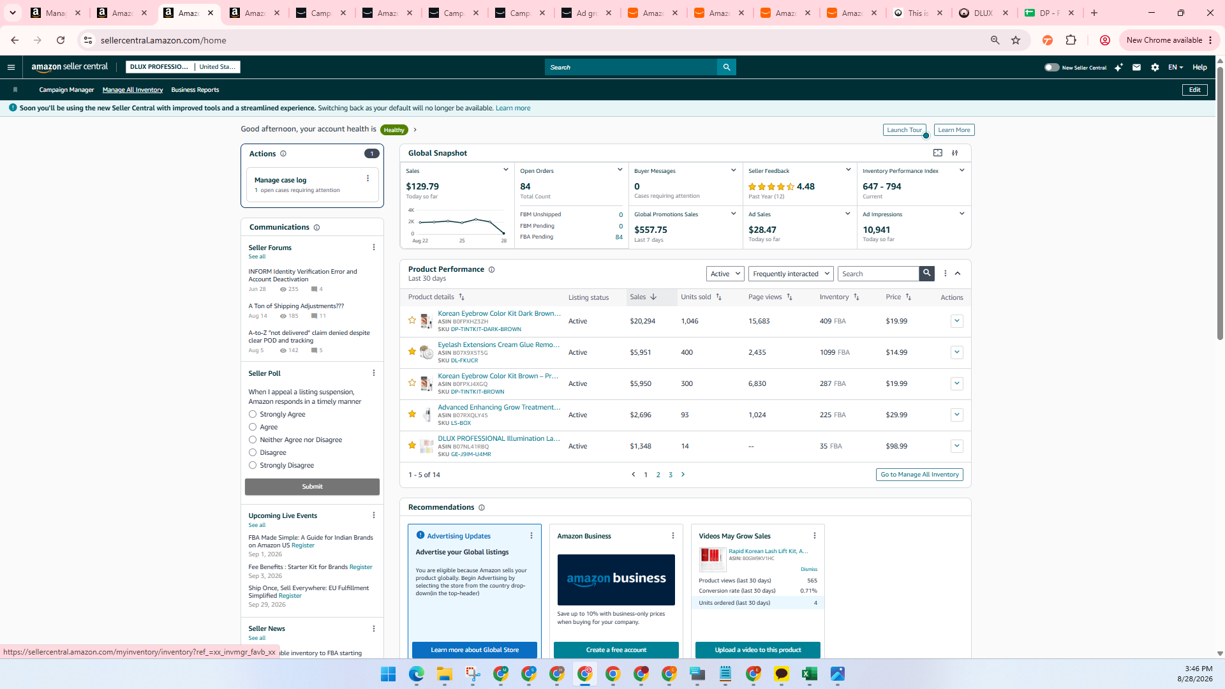Expand the Open Orders card dropdown

620,170
